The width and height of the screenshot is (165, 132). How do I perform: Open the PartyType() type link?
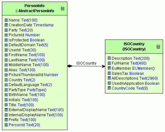(x=37, y=90)
